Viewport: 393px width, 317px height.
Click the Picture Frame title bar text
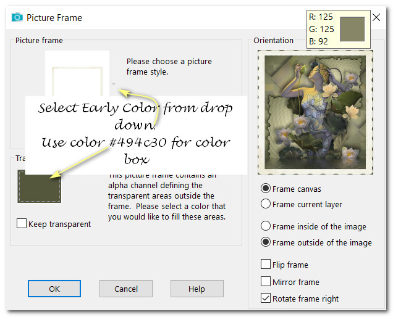click(x=54, y=18)
